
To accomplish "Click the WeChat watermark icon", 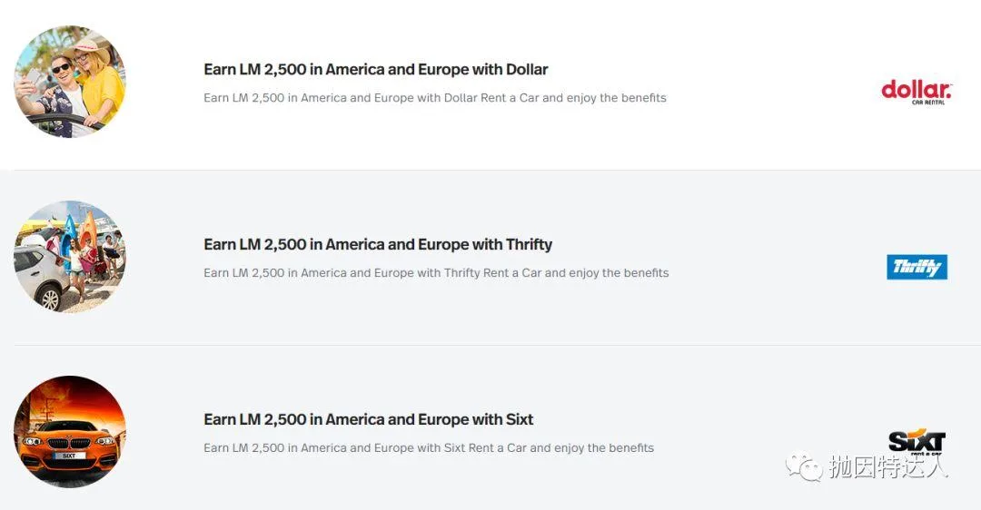I will pyautogui.click(x=805, y=468).
